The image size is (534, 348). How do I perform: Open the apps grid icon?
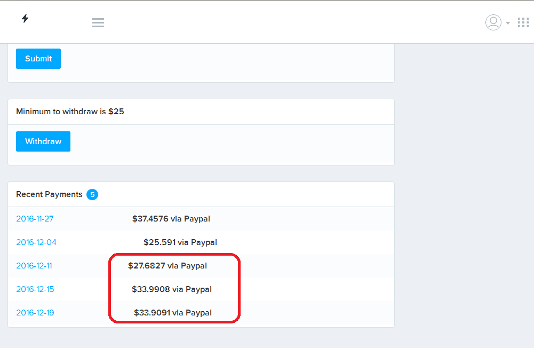click(x=523, y=22)
